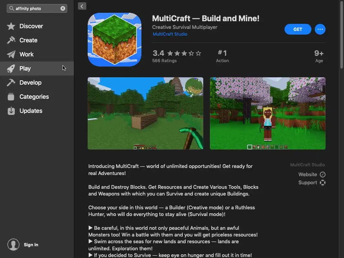Click the Swim across the seas bullet

(x=164, y=245)
